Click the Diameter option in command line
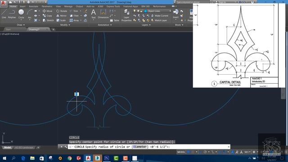Screen dimensions: 288x162 coord(140,147)
